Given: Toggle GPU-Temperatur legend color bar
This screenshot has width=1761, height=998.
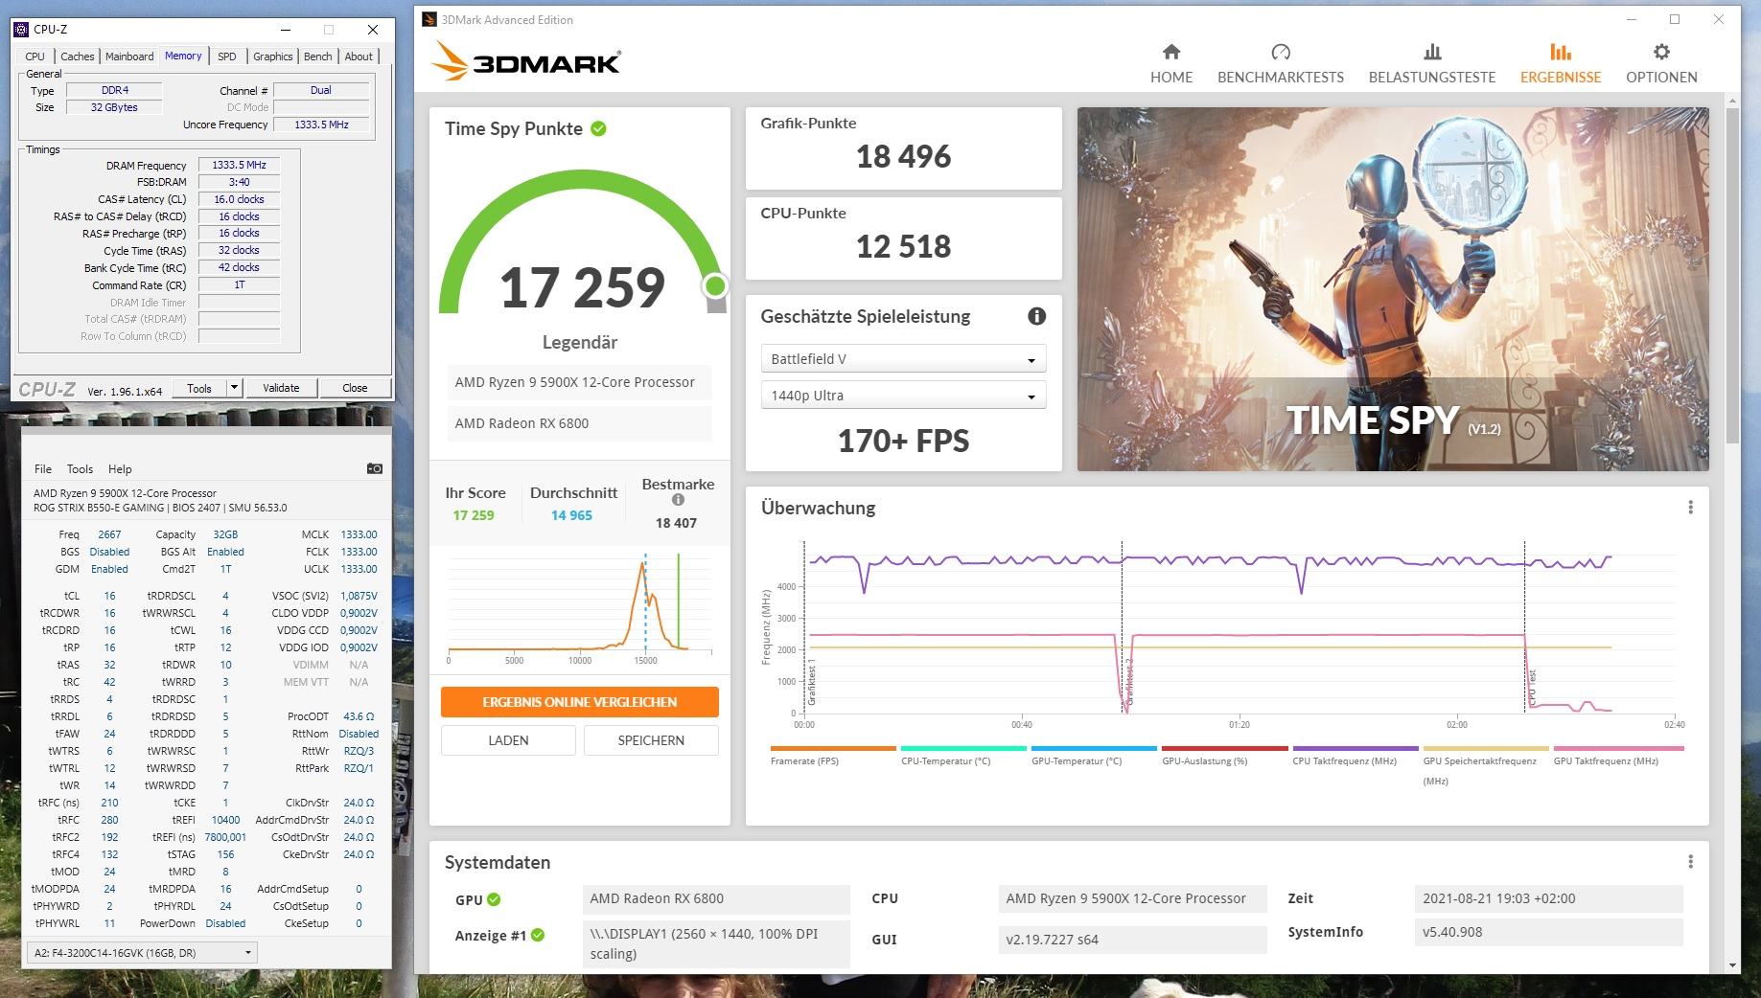Looking at the screenshot, I should [1094, 748].
